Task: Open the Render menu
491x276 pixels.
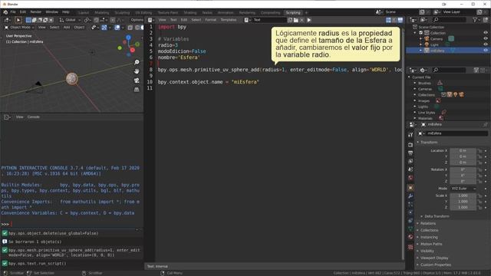Action: pyautogui.click(x=36, y=12)
